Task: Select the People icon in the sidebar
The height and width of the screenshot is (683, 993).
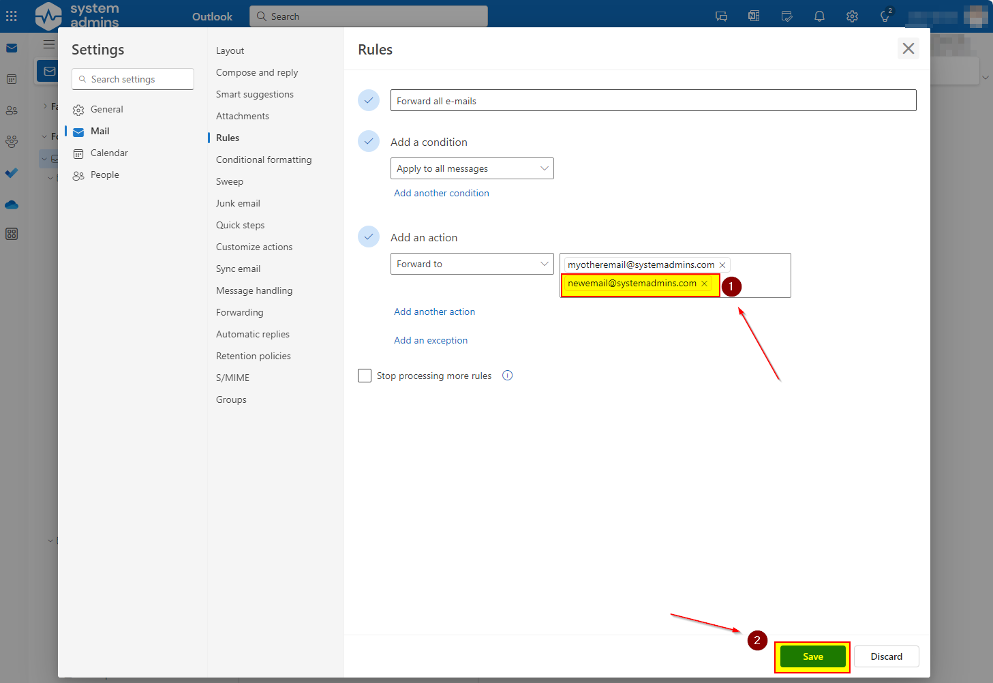Action: click(11, 110)
